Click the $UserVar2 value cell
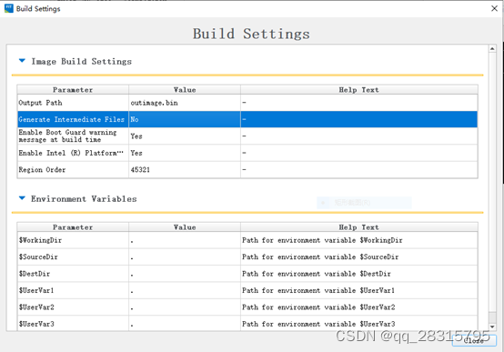The image size is (504, 352). click(x=185, y=307)
